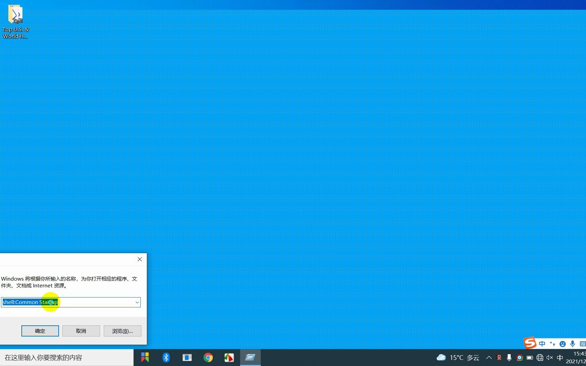Click the red film-strip tray icon
The image size is (586, 366).
[499, 358]
